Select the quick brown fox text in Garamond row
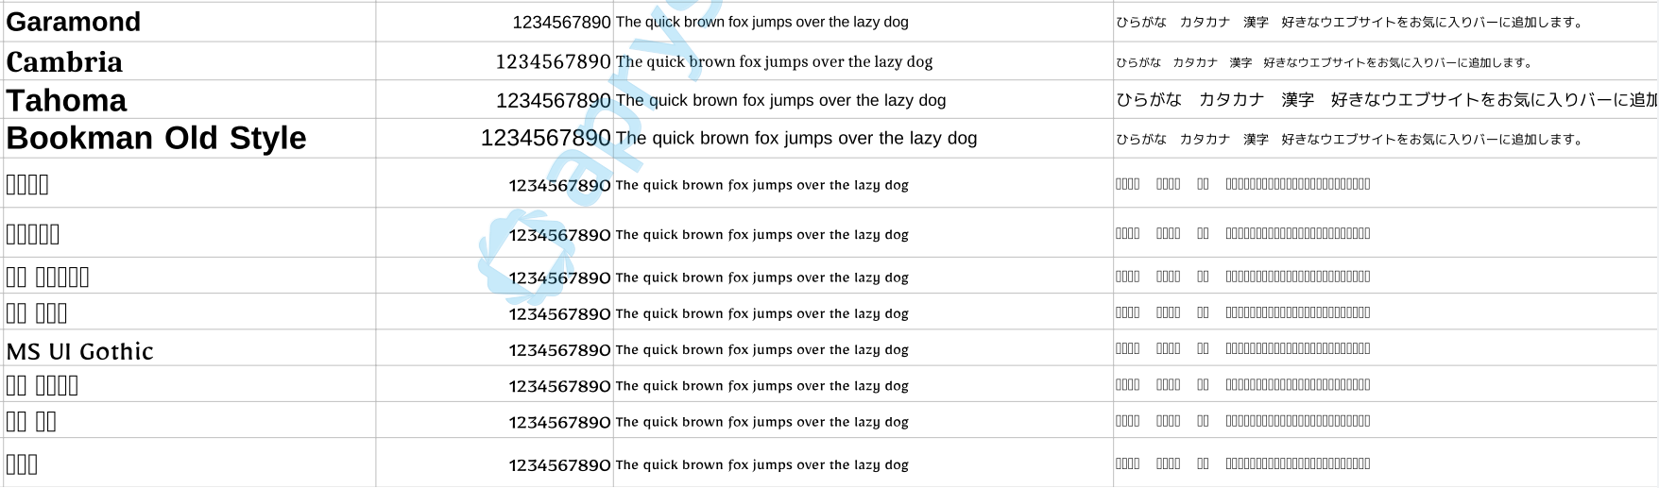This screenshot has height=488, width=1659. click(x=761, y=22)
